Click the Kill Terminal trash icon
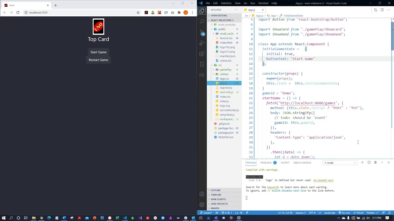This screenshot has height=221, width=394. coord(375,162)
